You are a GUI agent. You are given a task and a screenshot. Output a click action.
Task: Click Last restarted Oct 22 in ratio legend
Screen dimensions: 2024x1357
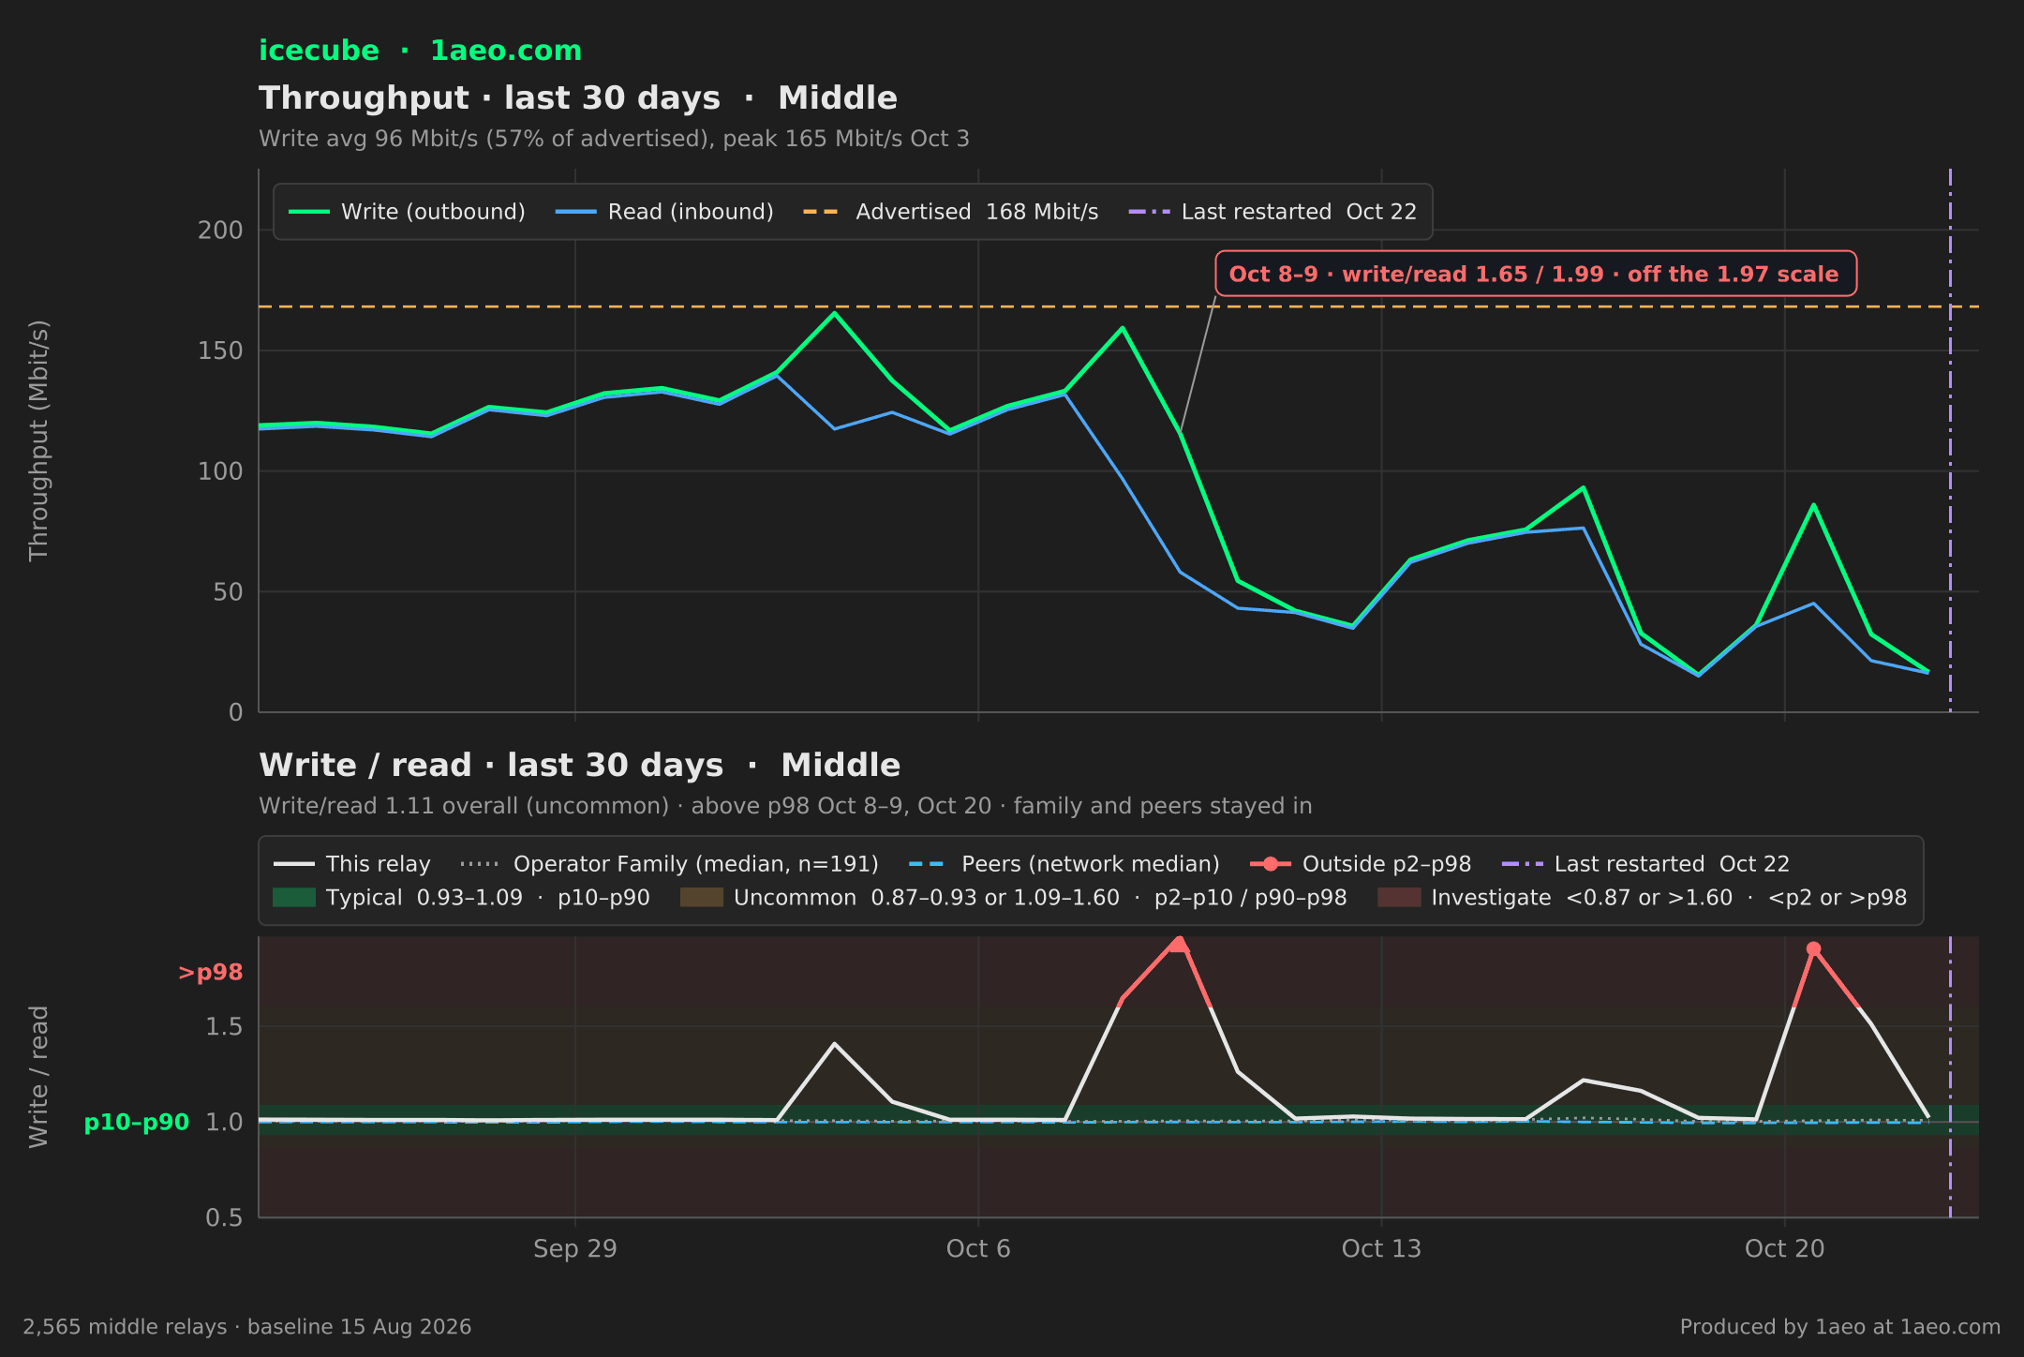click(1645, 864)
